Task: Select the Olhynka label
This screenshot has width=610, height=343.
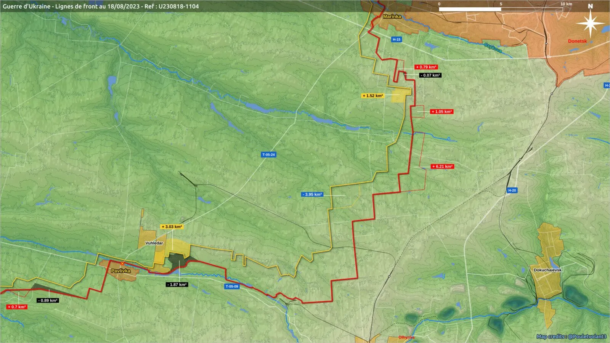Action: 406,337
